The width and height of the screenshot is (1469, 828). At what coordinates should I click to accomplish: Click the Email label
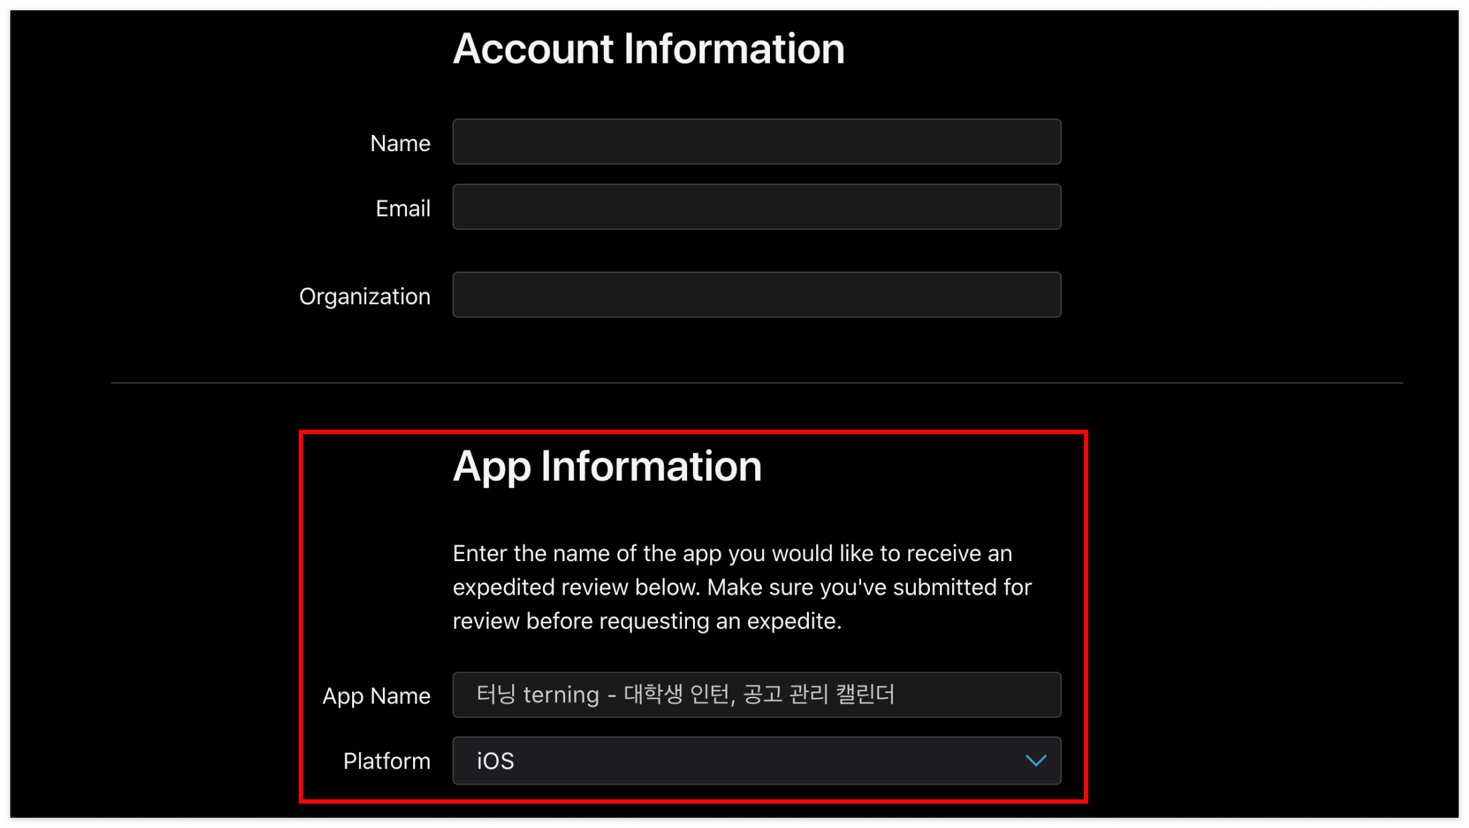tap(403, 209)
